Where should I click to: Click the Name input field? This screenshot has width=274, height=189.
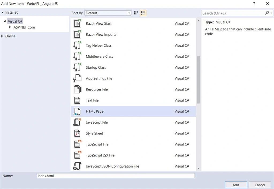click(x=116, y=176)
